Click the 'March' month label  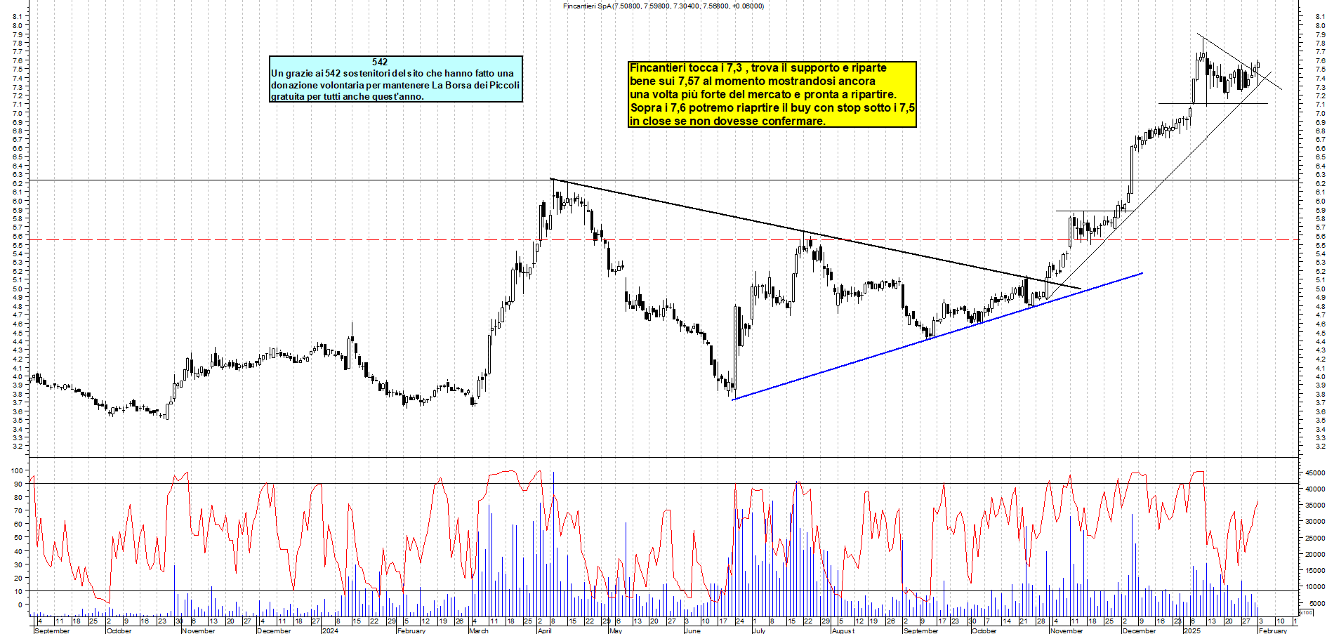point(478,630)
